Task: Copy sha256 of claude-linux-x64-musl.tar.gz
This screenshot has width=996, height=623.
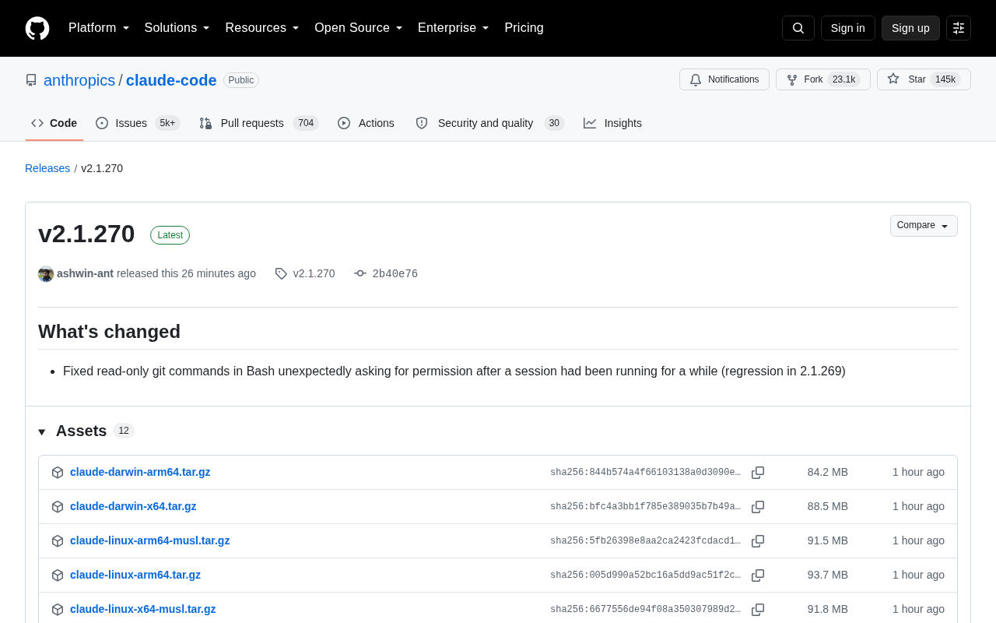Action: [758, 610]
